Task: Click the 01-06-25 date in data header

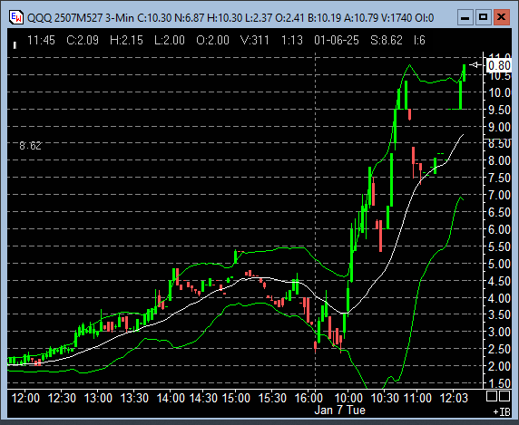Action: 337,40
